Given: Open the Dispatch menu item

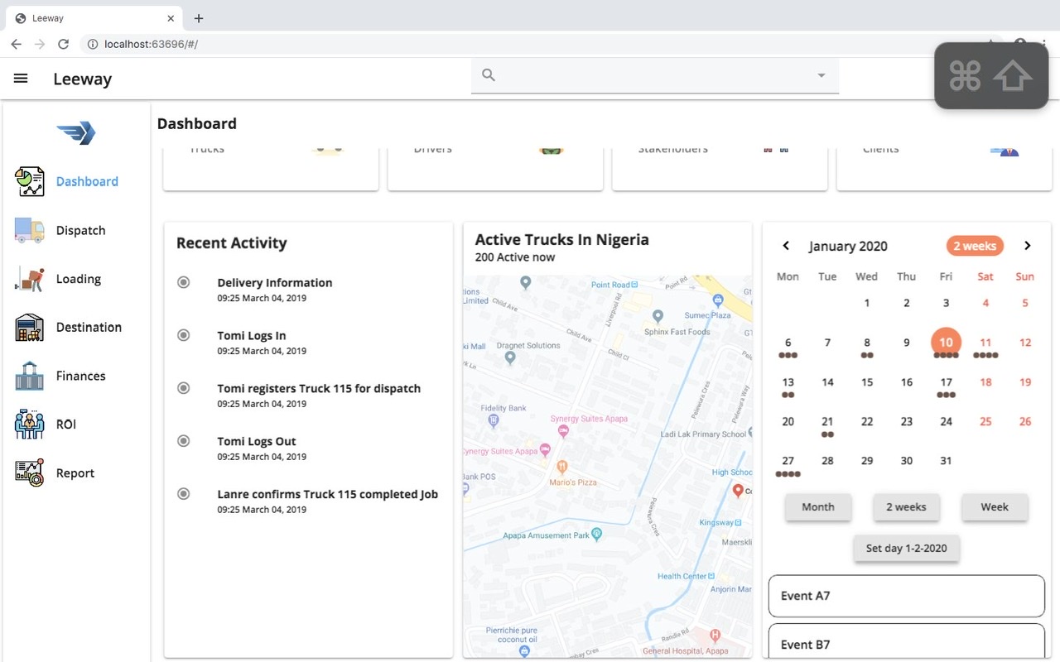Looking at the screenshot, I should click(80, 230).
